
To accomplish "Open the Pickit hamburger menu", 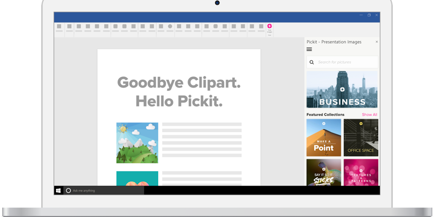I will pos(309,49).
